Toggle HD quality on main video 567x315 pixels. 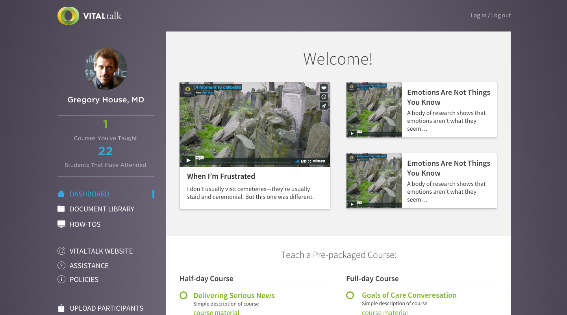[x=304, y=161]
